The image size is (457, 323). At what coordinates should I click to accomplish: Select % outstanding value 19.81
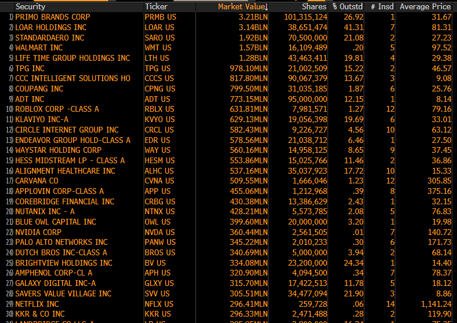pyautogui.click(x=354, y=58)
